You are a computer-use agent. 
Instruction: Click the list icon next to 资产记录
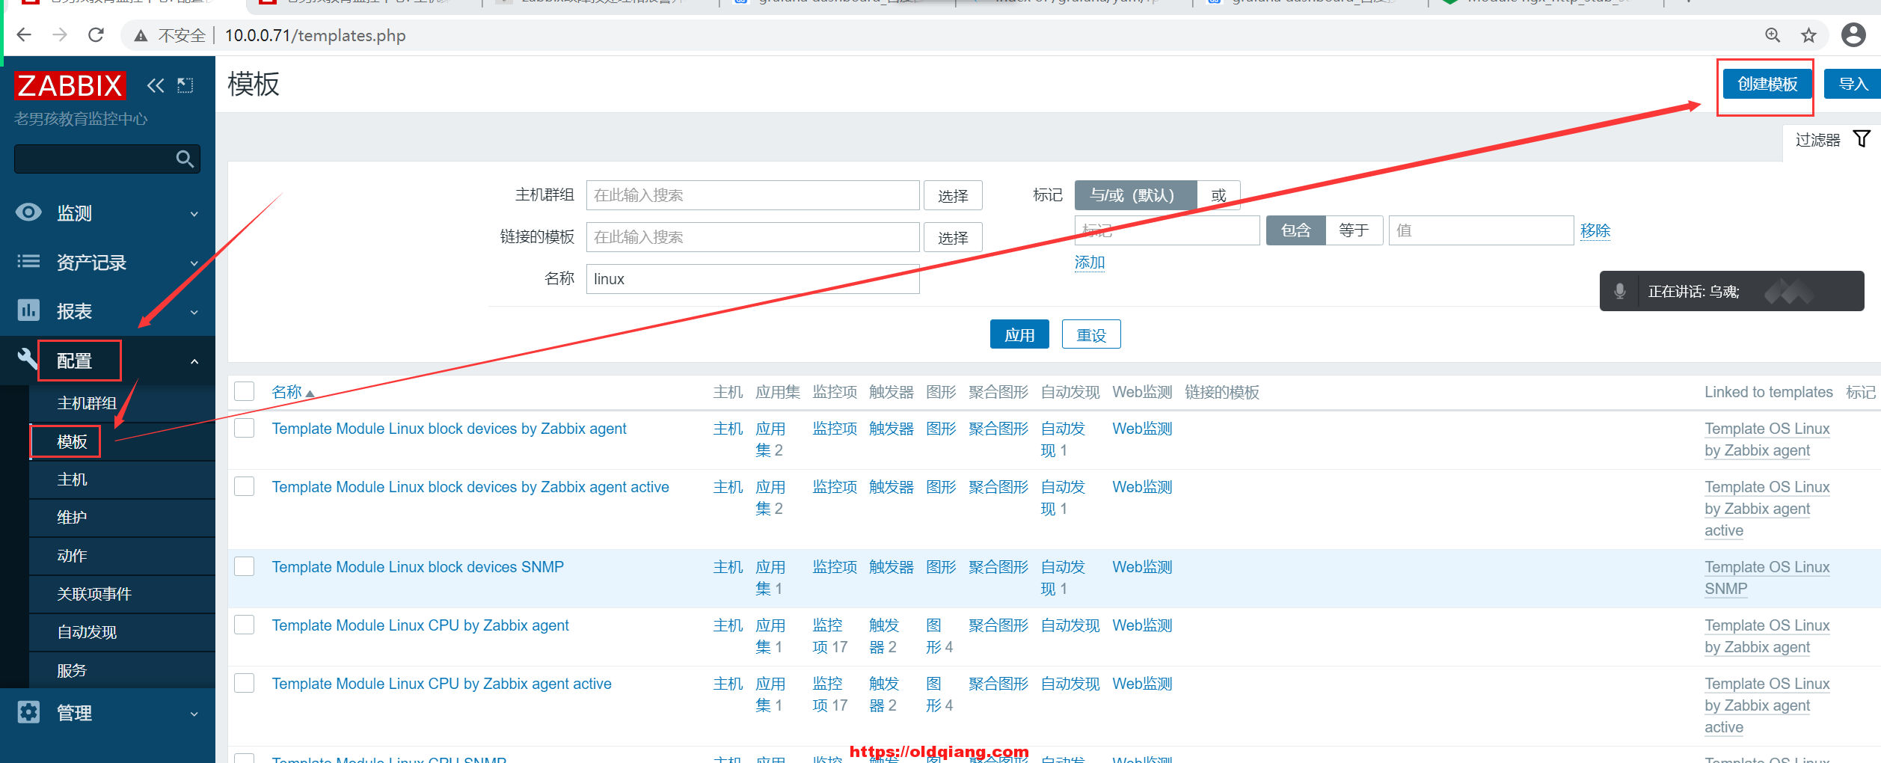[x=28, y=261]
